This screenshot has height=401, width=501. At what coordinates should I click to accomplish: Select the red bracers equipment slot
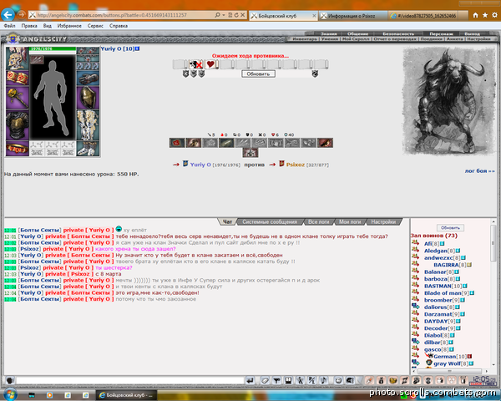click(x=18, y=78)
